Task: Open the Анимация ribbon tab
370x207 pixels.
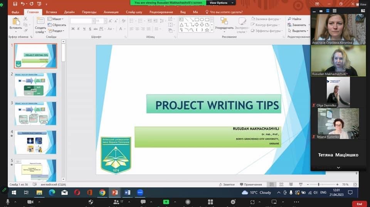Action: pyautogui.click(x=111, y=12)
